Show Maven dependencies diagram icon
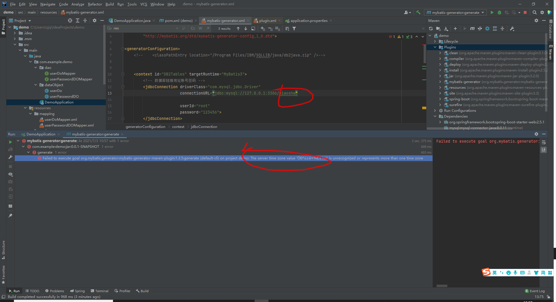Screen dimensions: 556x302 495,29
